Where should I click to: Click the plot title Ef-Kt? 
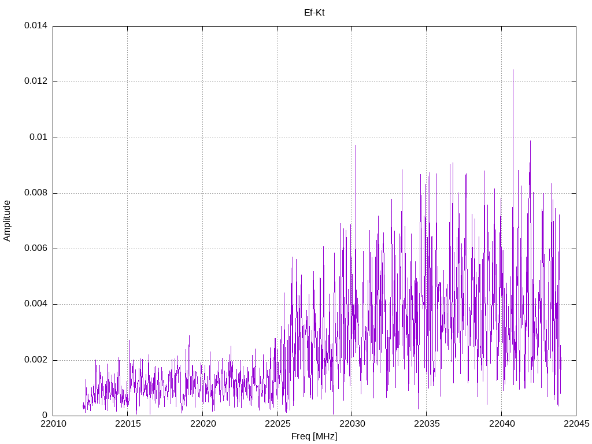point(314,12)
